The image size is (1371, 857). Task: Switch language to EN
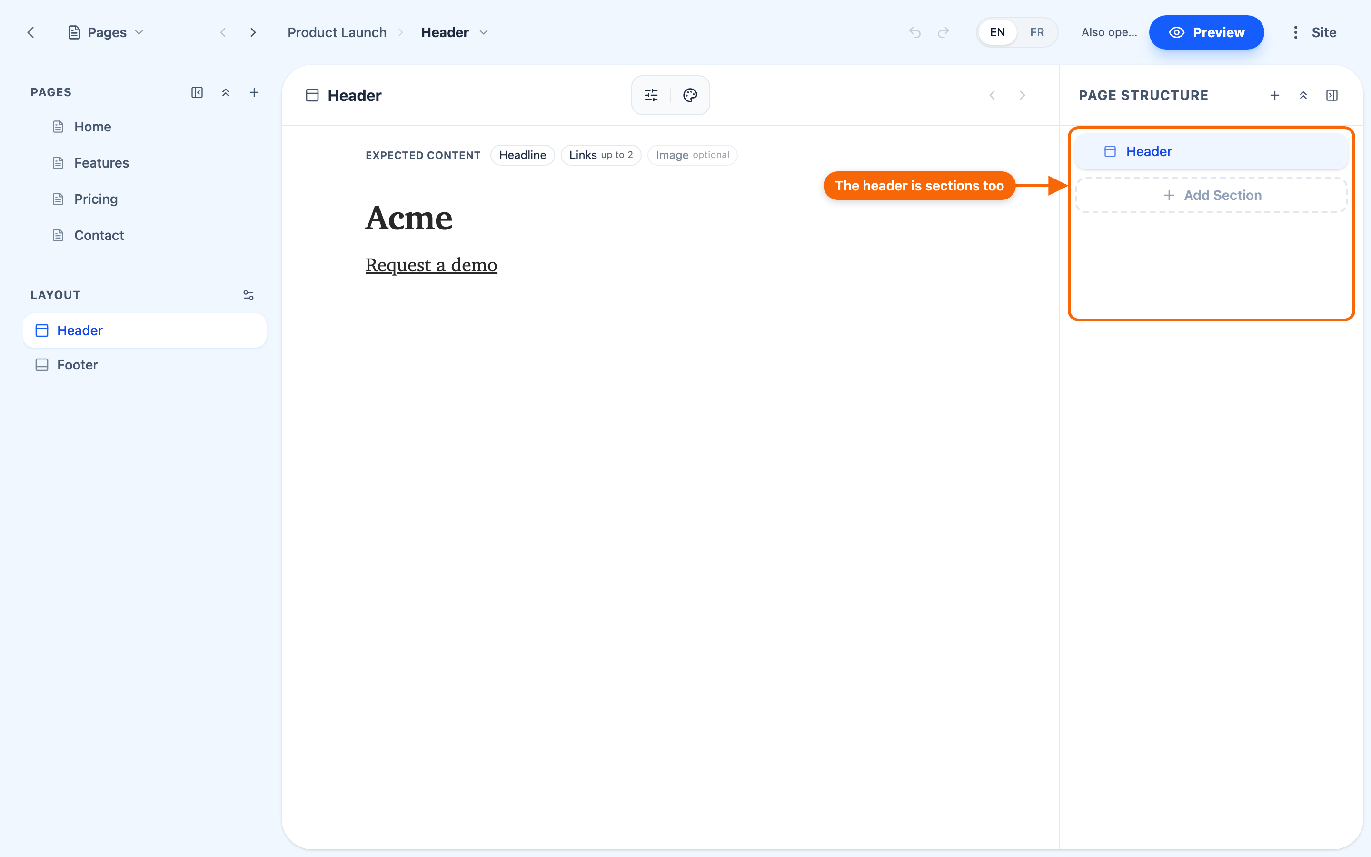point(997,32)
